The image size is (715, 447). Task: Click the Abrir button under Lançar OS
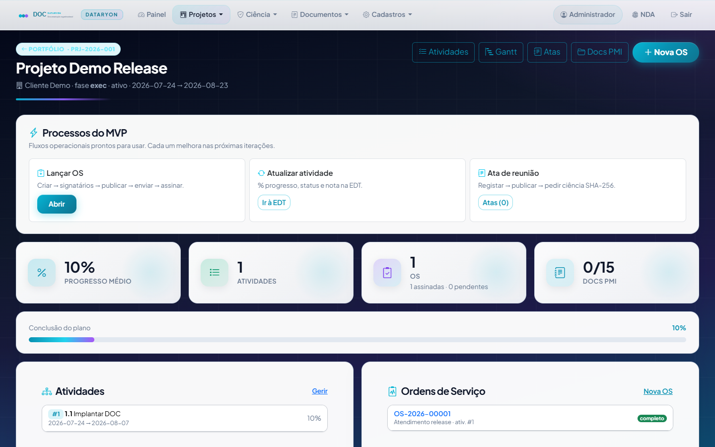pos(57,204)
